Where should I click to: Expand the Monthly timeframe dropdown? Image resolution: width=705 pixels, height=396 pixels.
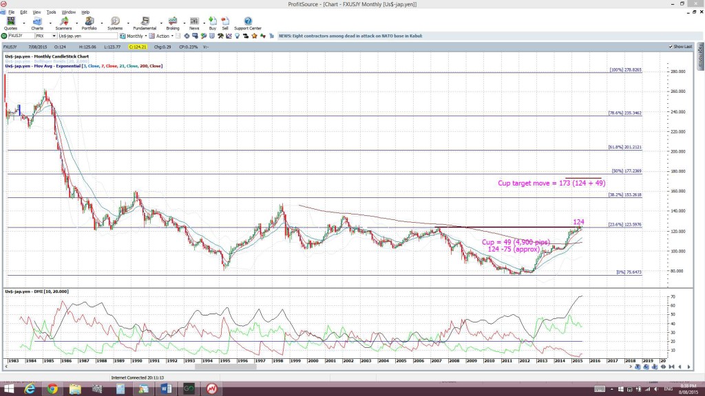click(x=134, y=36)
